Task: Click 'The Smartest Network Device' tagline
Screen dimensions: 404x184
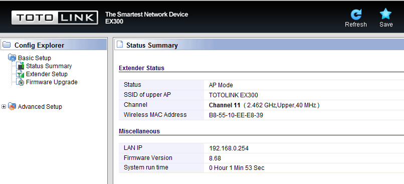Action: (x=146, y=14)
